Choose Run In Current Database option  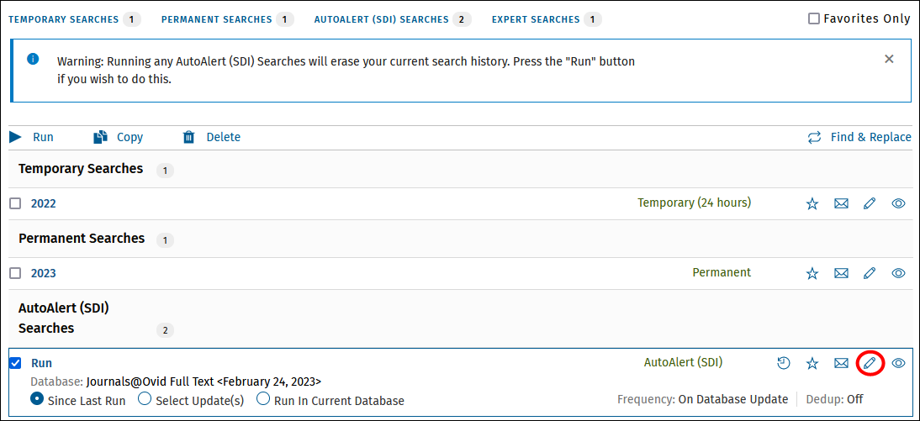(x=263, y=399)
